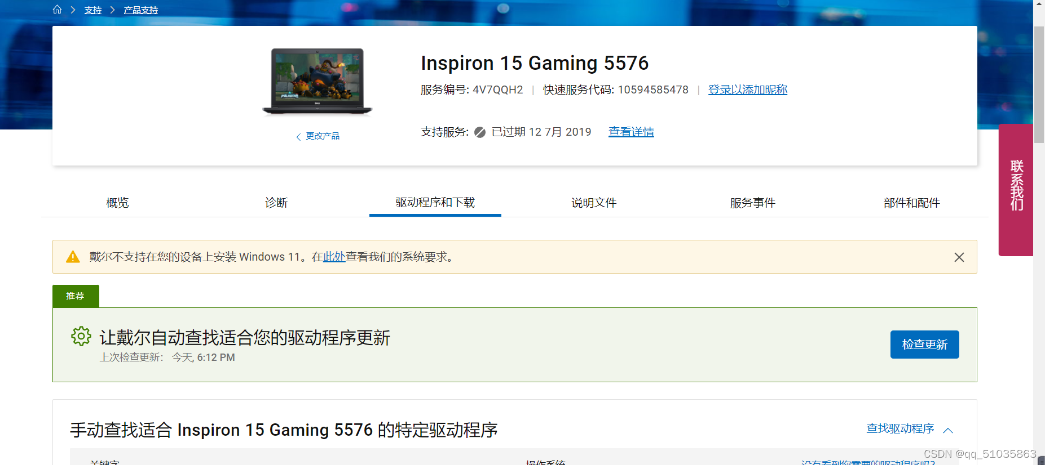Go to home via house icon
The image size is (1045, 465).
pos(57,10)
